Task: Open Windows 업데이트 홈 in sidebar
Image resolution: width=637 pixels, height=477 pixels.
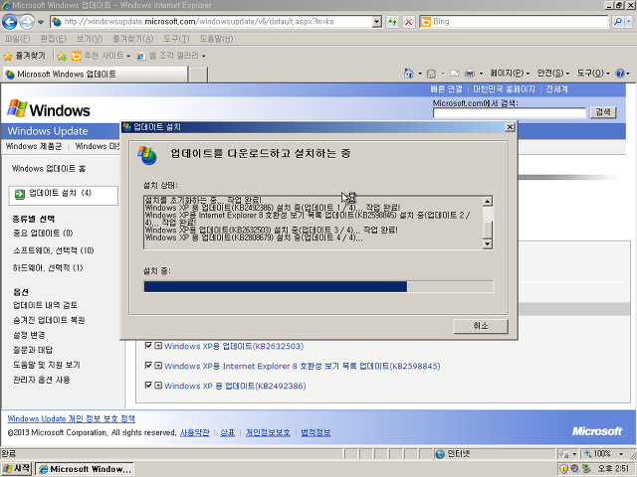Action: click(x=49, y=168)
